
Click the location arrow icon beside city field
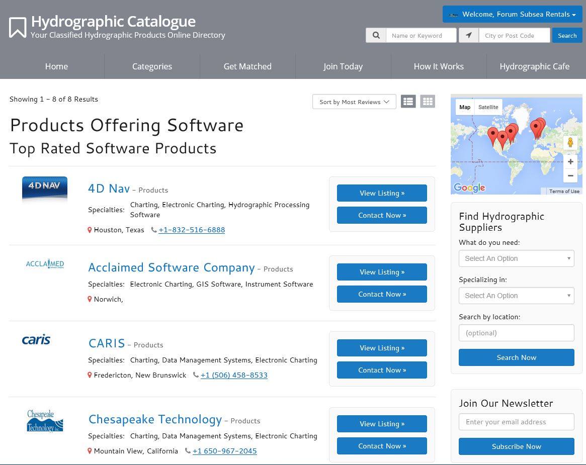tap(469, 36)
